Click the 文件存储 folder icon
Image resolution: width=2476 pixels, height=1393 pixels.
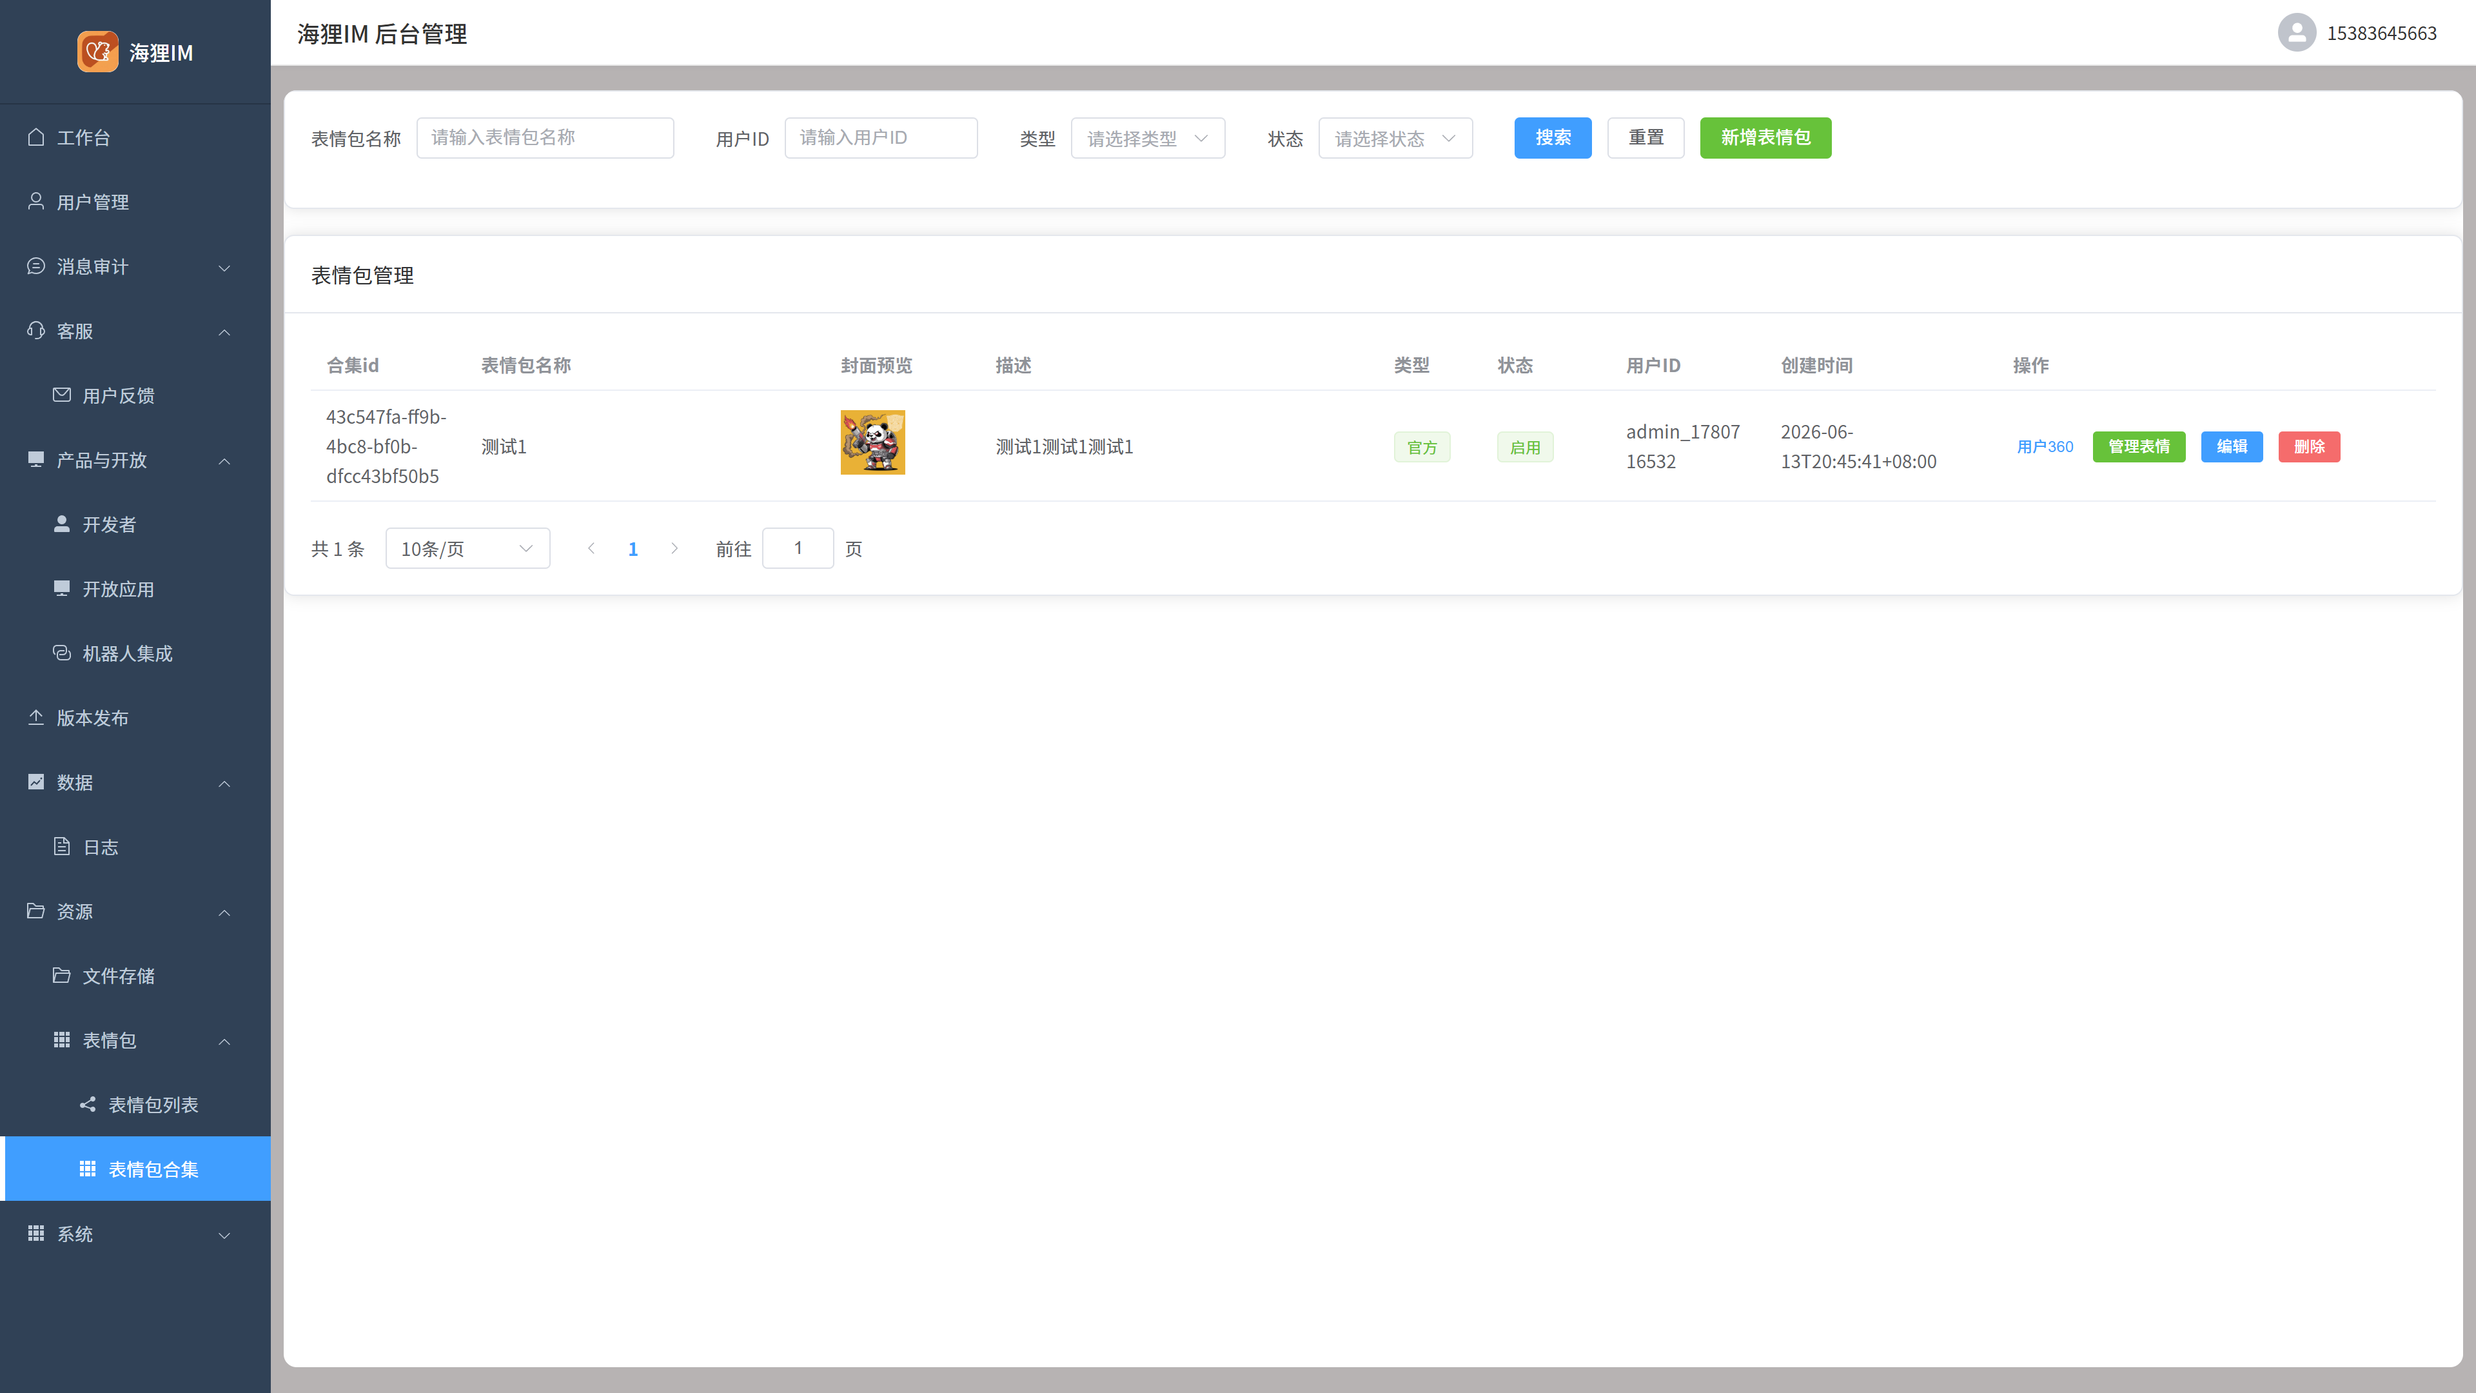pos(61,975)
